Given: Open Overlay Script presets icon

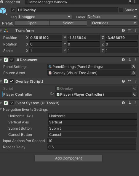Looking at the screenshot, I should point(129,81).
